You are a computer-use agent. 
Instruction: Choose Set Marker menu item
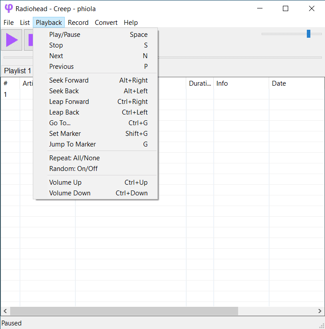pyautogui.click(x=96, y=134)
